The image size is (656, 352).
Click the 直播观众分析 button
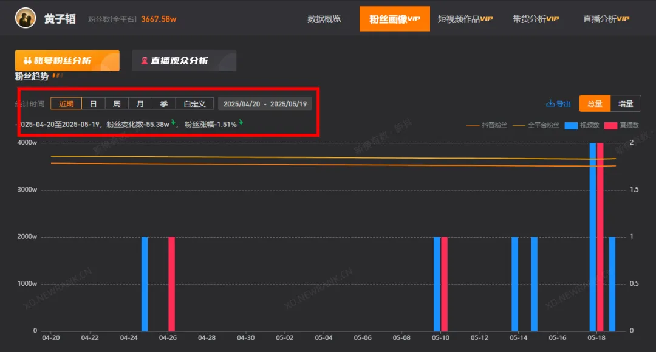184,61
